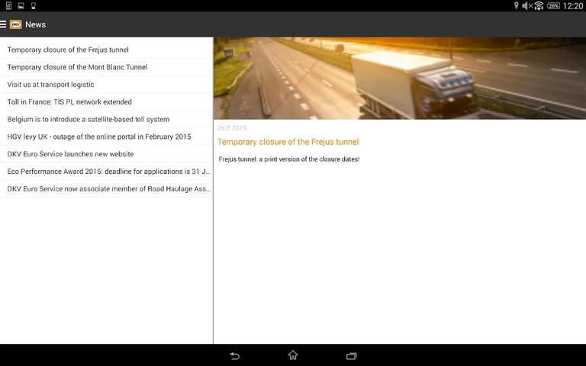Tap the News title in header

click(36, 24)
